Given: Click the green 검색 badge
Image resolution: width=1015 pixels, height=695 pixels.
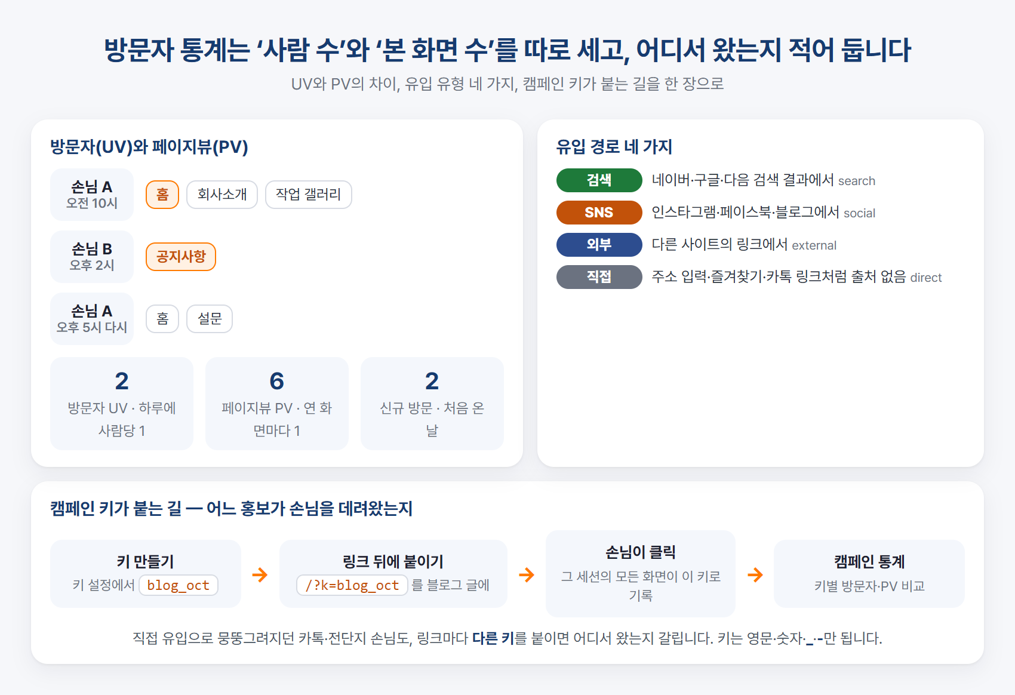Looking at the screenshot, I should coord(599,180).
